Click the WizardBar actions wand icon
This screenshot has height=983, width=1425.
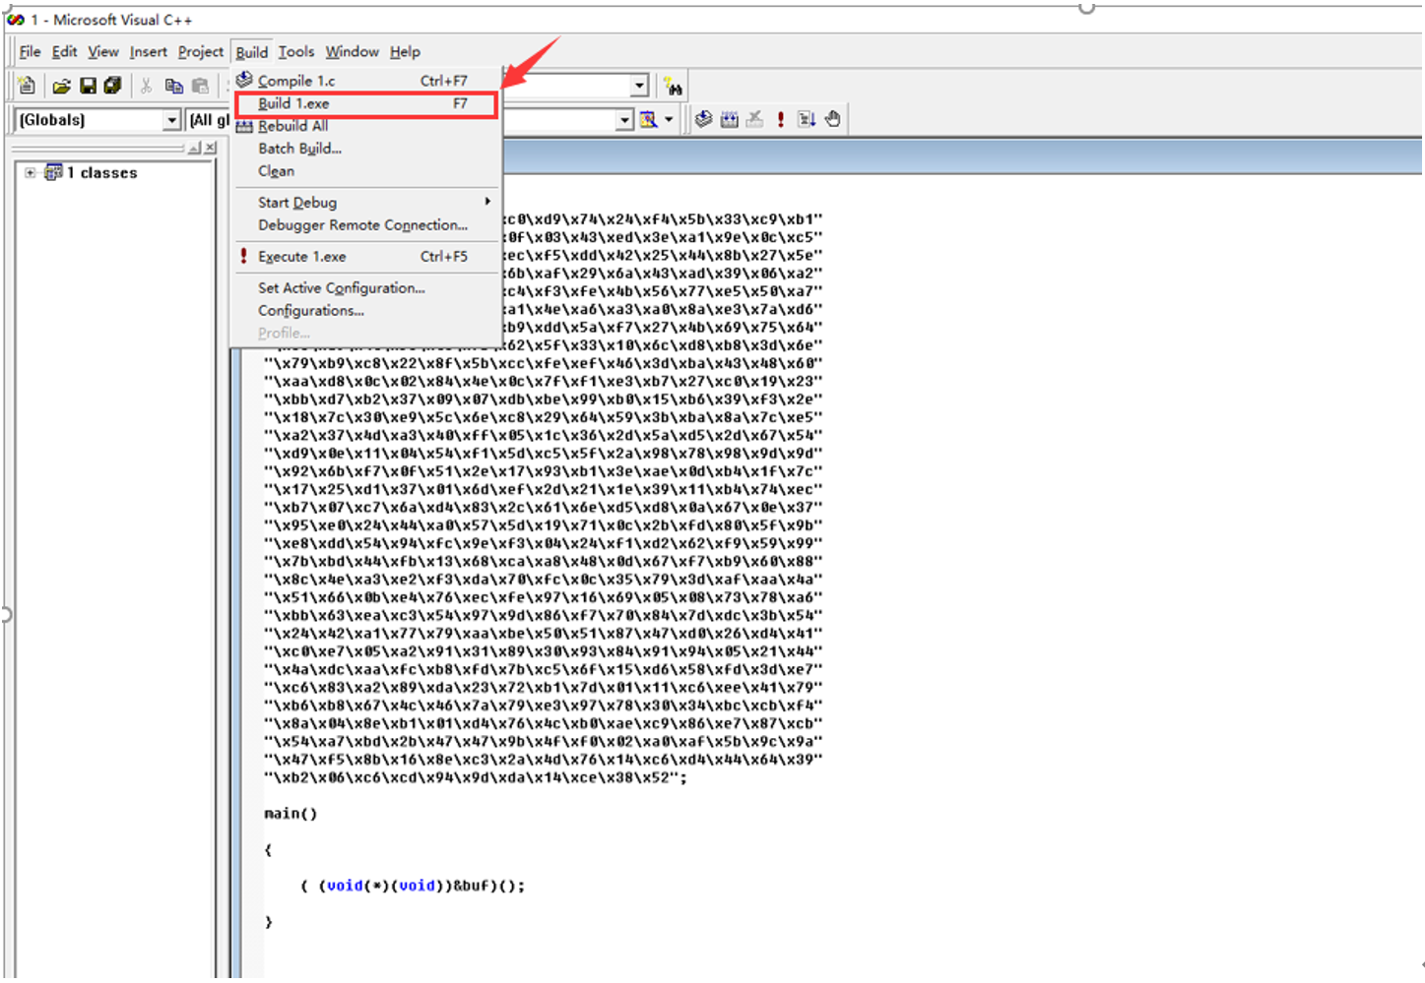pos(648,119)
